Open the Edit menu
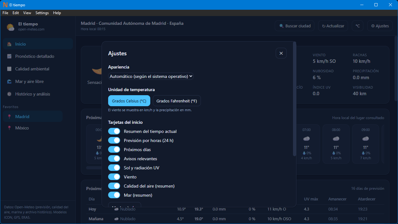 tap(16, 13)
